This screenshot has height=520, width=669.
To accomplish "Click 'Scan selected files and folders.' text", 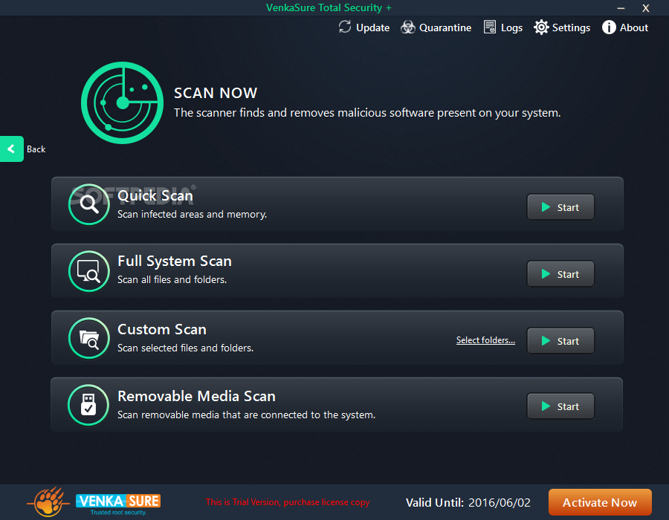I will pyautogui.click(x=185, y=348).
